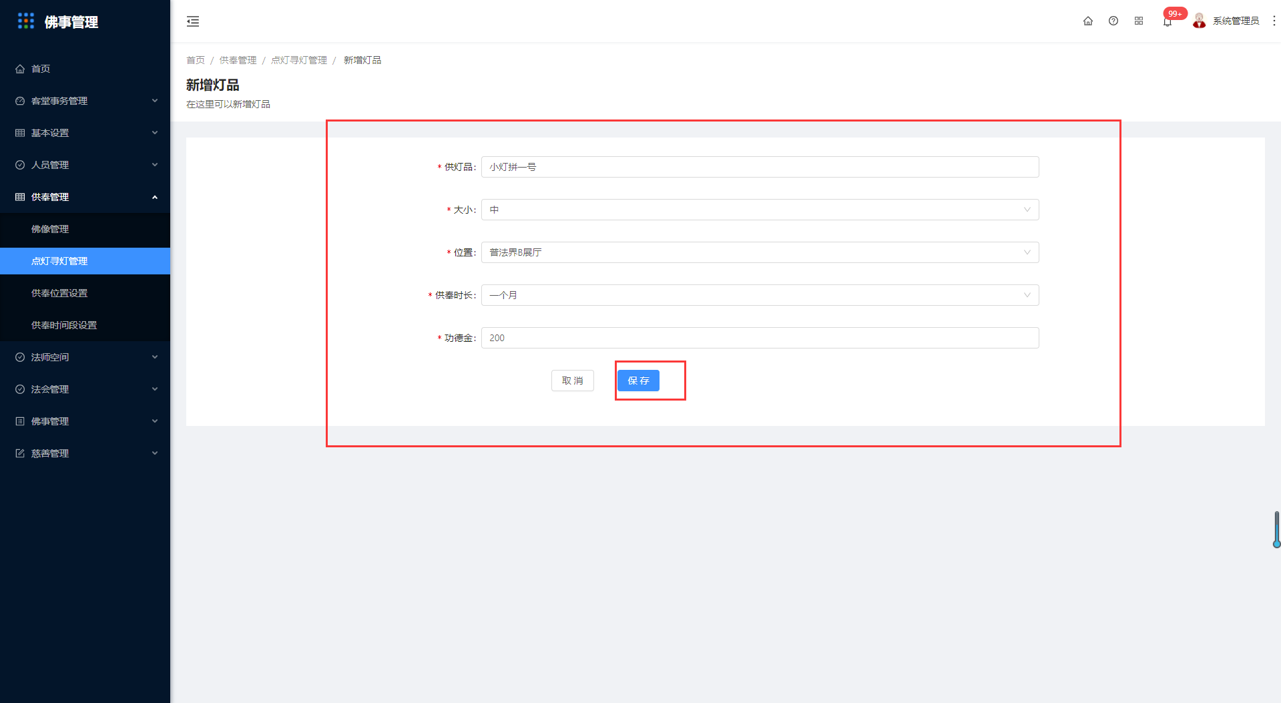Screen dimensions: 1281x703
Task: Open the home icon in top bar
Action: [x=1088, y=21]
